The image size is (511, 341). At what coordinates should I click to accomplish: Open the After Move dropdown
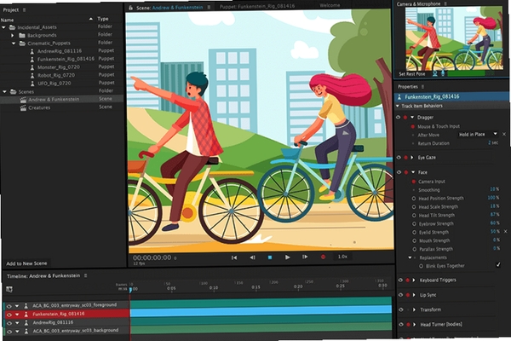[x=478, y=134]
